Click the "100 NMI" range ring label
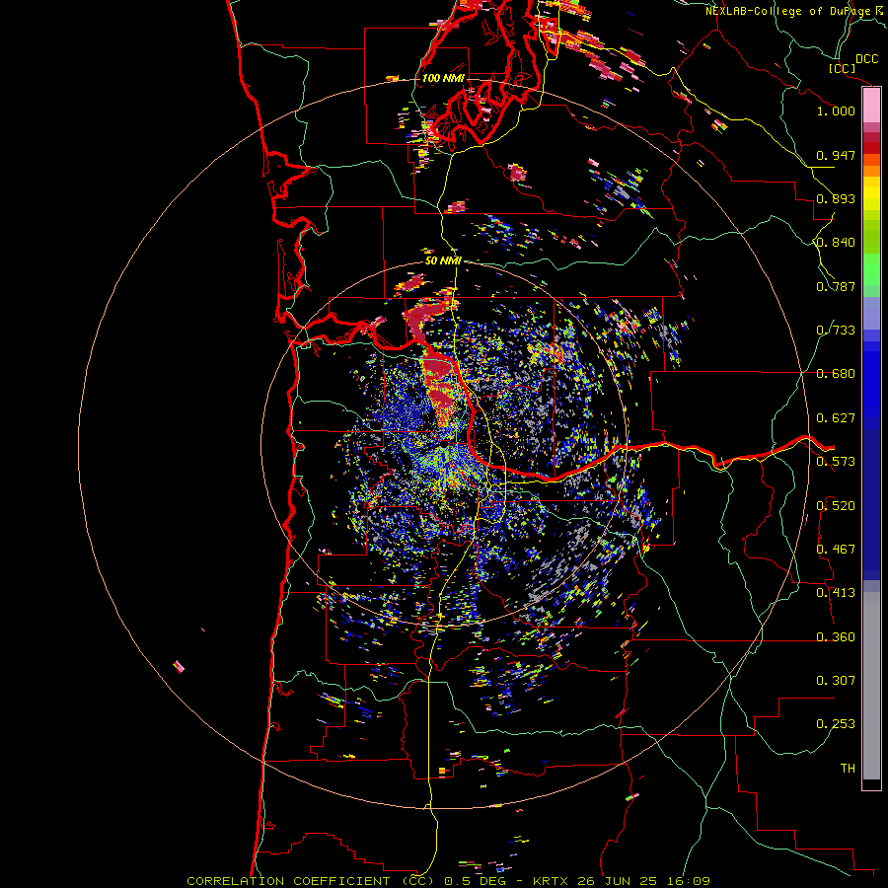Screen dimensions: 888x888 coord(443,78)
